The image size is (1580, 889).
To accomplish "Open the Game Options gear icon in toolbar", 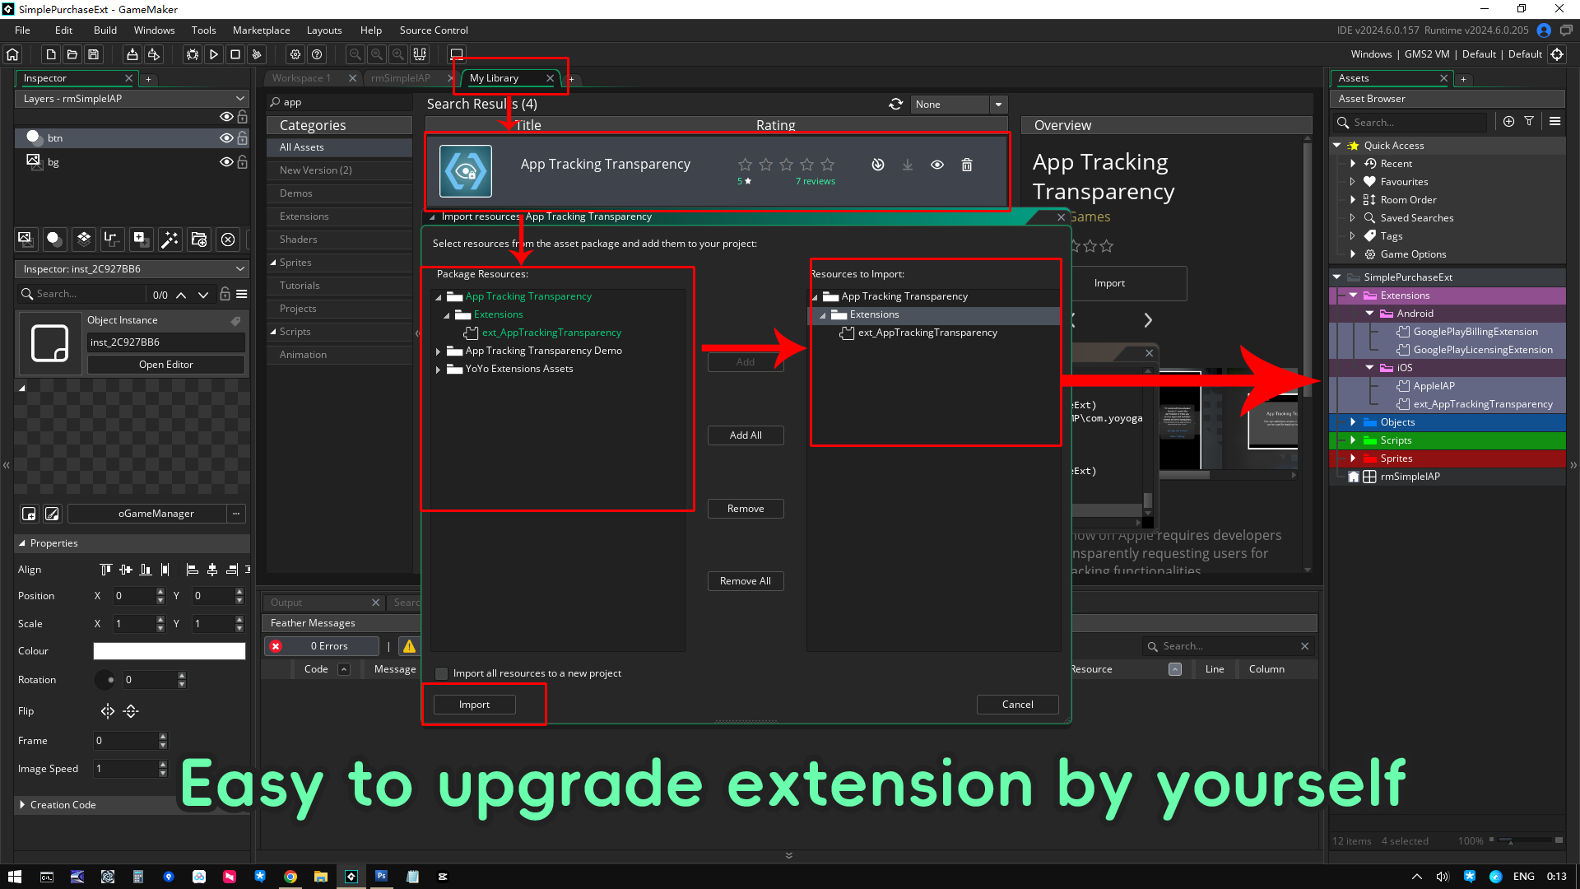I will 295,54.
